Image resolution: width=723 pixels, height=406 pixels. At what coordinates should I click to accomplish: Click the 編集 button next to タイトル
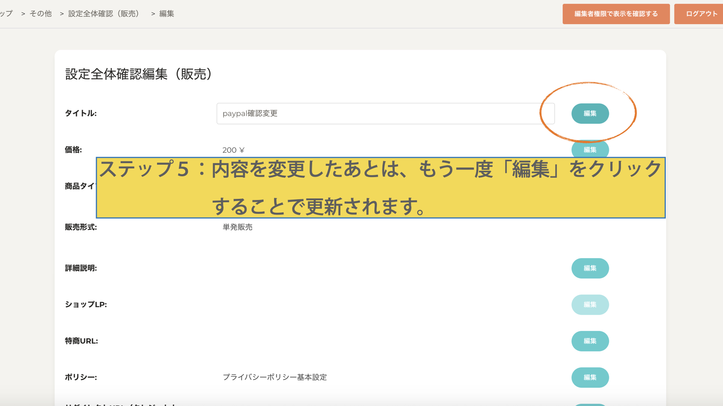tap(590, 114)
